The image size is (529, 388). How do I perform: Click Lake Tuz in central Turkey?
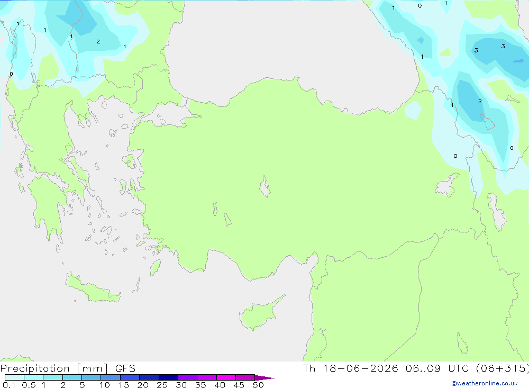pos(265,186)
